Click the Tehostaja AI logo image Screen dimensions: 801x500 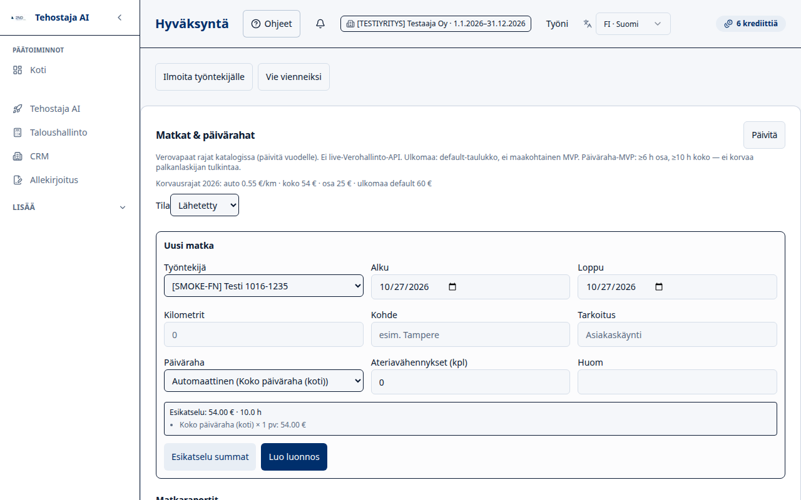(18, 17)
